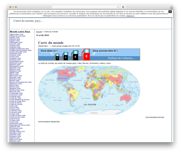
Task: Open the 'Anguilla carte' link
Action: [x=15, y=47]
